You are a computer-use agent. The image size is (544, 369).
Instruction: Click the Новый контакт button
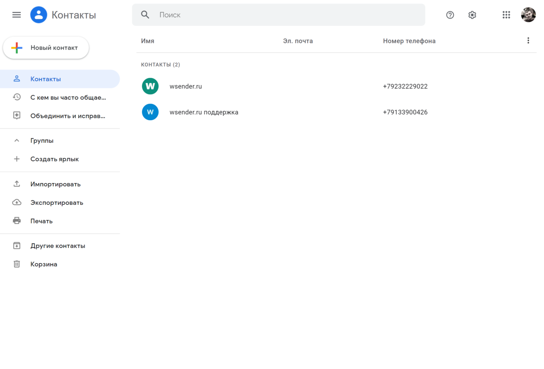[x=46, y=48]
